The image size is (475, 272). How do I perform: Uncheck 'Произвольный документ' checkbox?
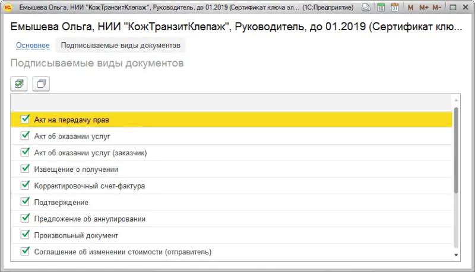(x=25, y=235)
